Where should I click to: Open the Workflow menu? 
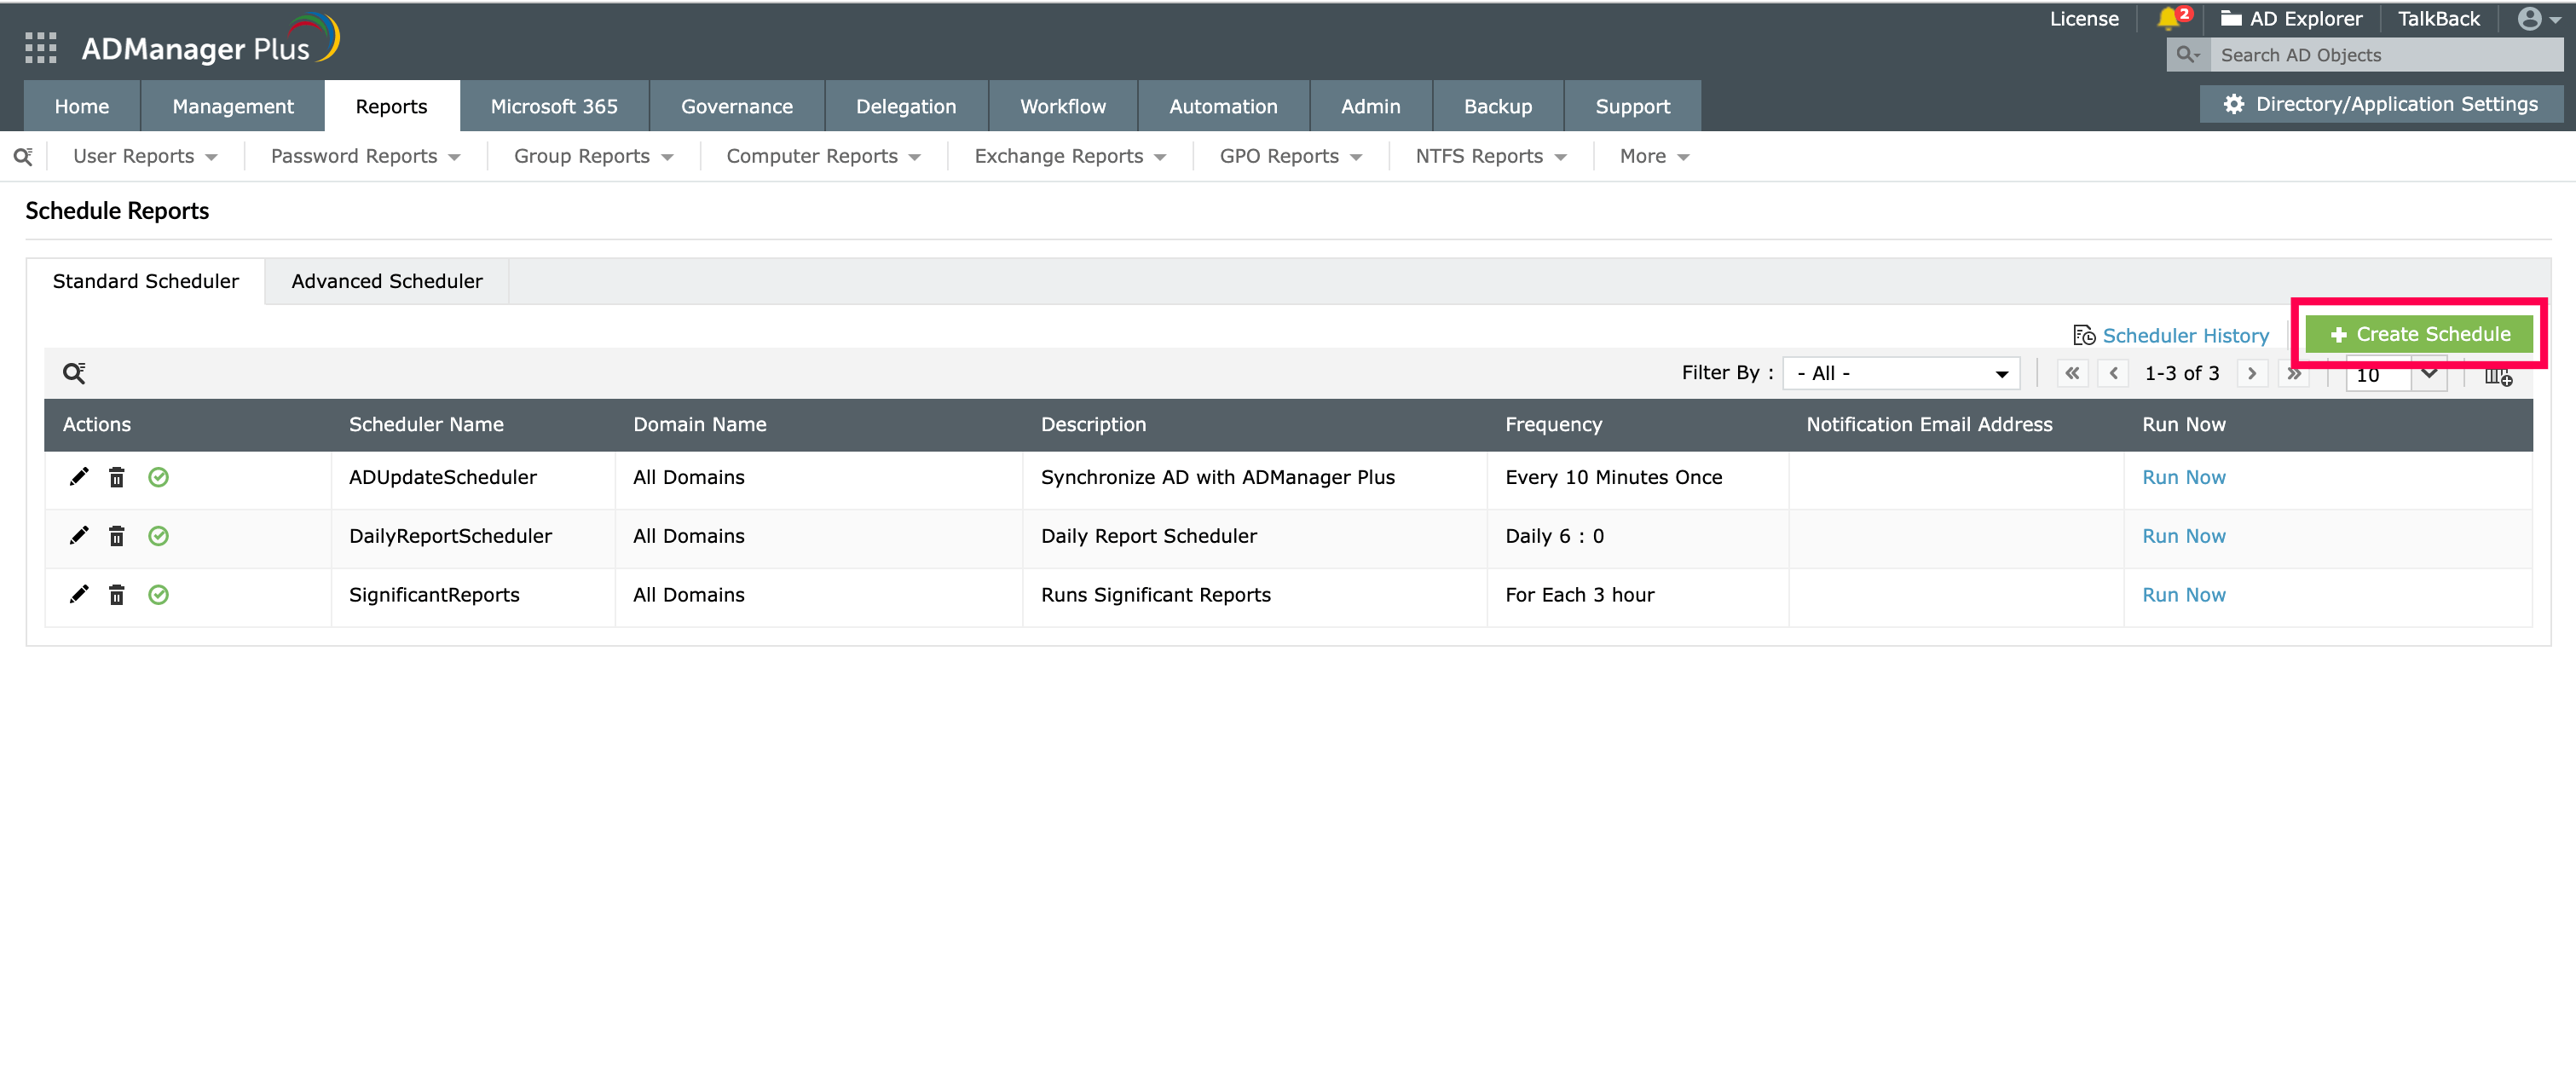pyautogui.click(x=1062, y=106)
